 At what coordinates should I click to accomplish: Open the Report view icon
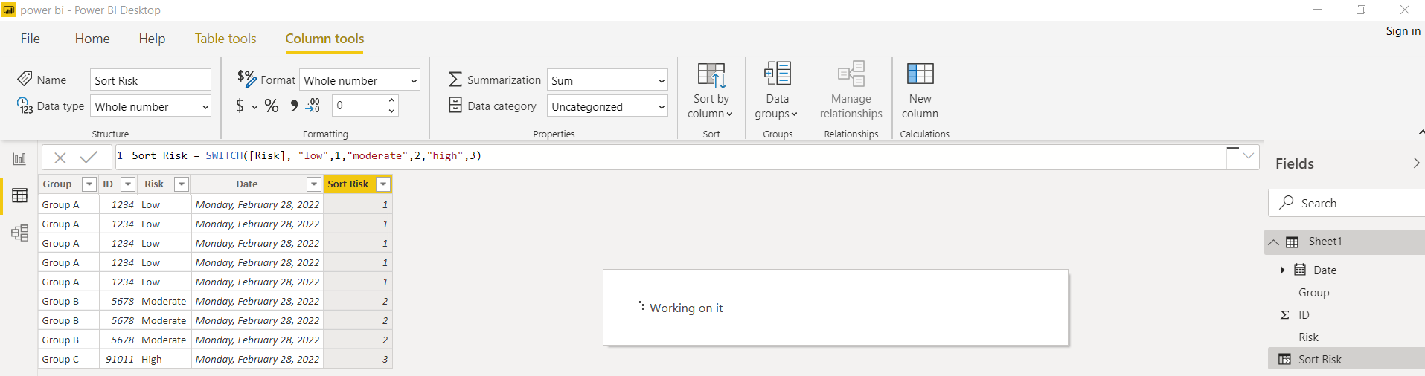click(x=19, y=158)
